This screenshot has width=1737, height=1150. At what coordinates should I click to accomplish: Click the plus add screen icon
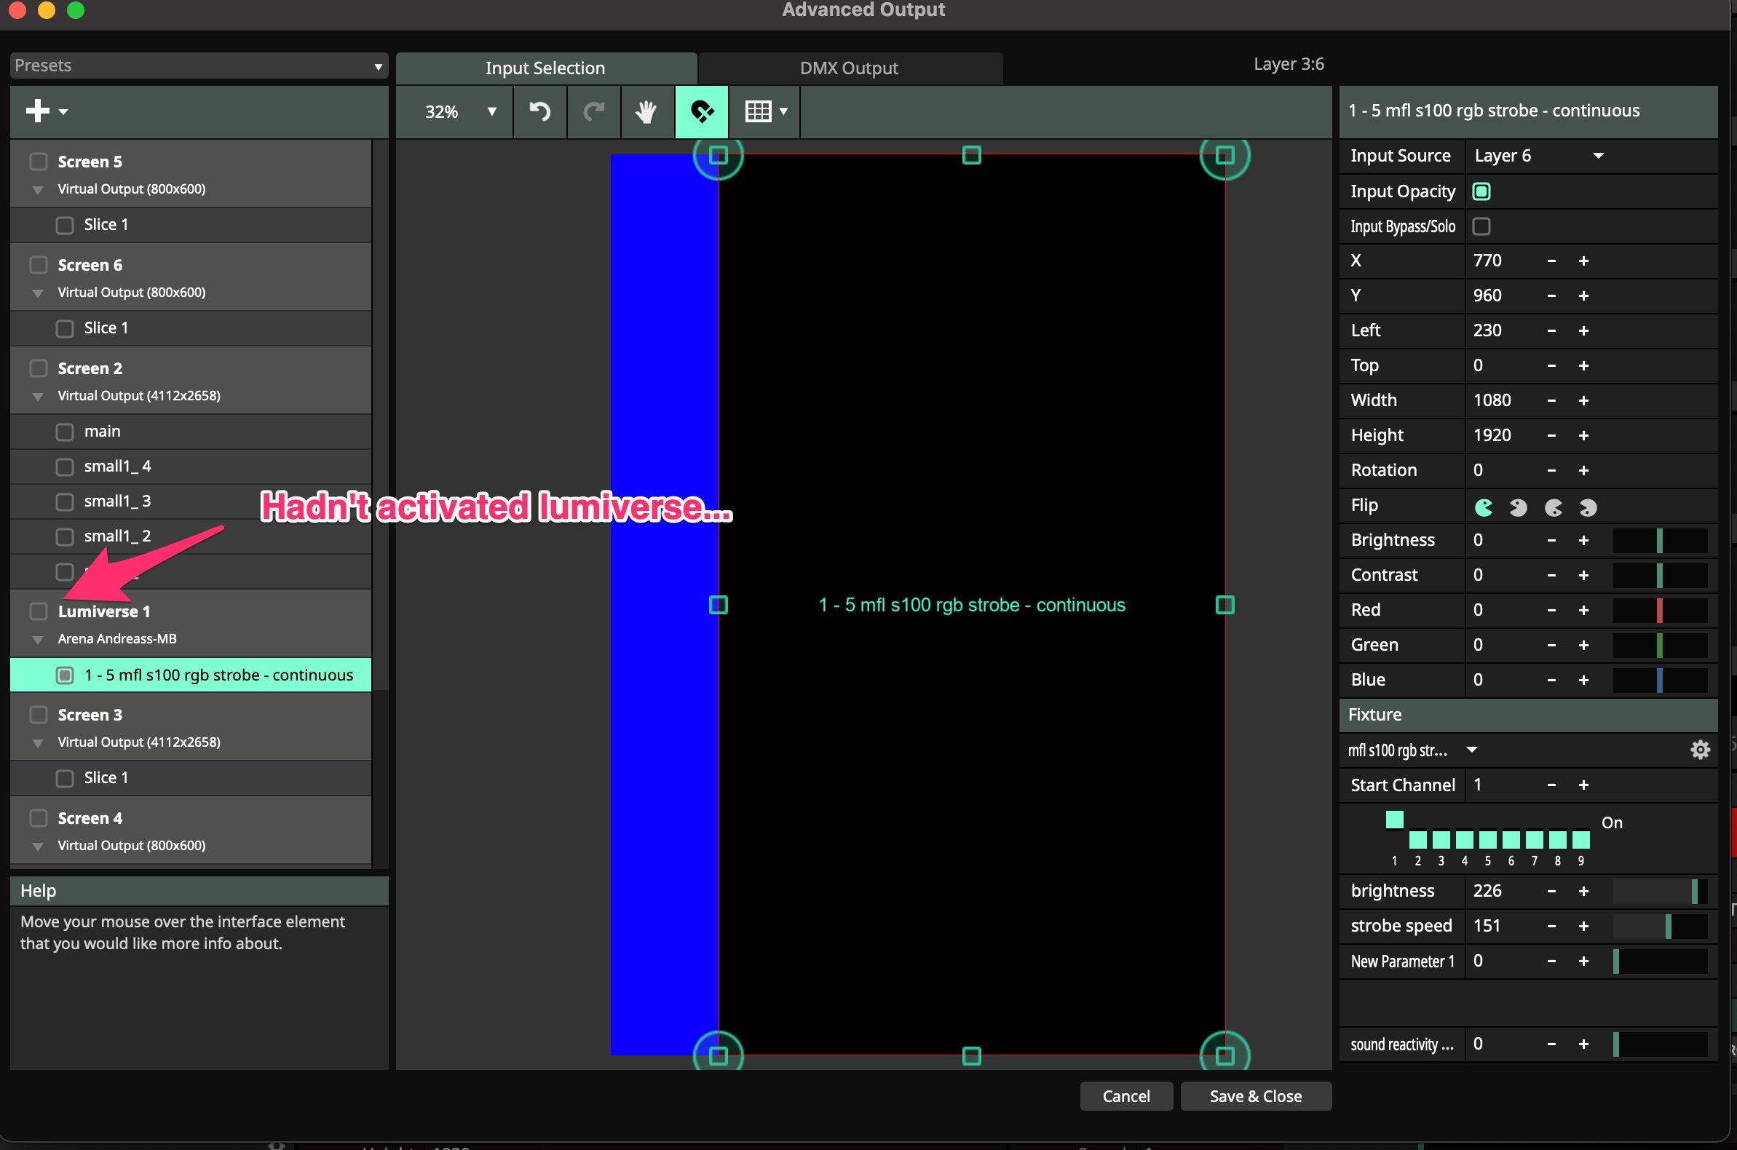[38, 111]
